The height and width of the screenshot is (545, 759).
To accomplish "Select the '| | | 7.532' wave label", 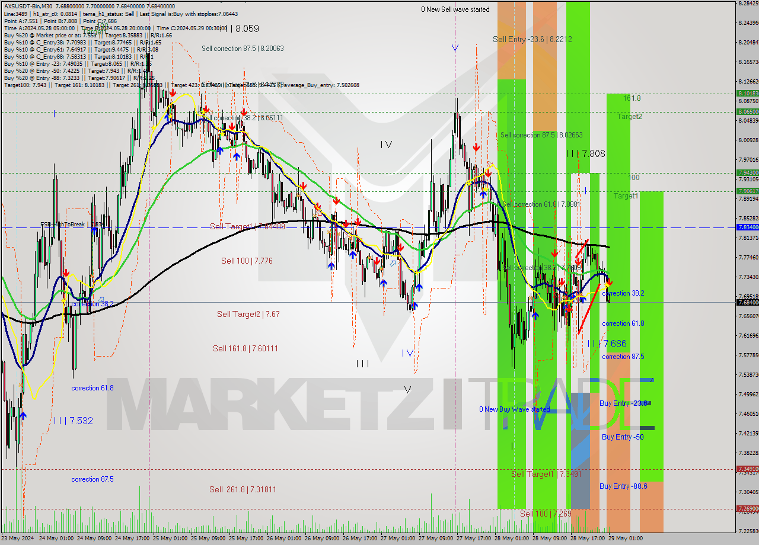I will click(x=73, y=421).
